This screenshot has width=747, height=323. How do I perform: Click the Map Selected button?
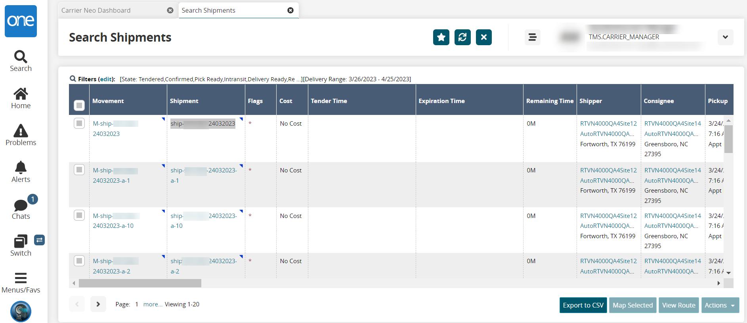(632, 305)
